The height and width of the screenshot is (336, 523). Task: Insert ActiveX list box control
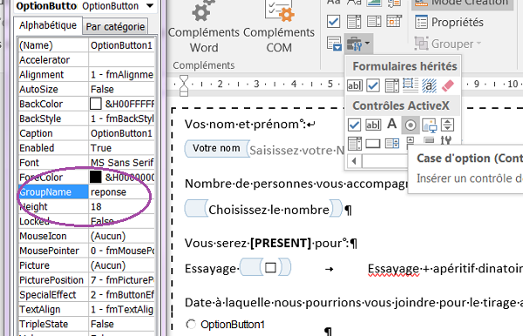click(x=392, y=144)
